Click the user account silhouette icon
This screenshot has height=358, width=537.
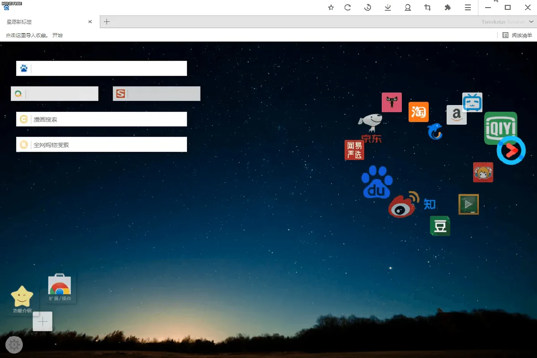pos(408,8)
